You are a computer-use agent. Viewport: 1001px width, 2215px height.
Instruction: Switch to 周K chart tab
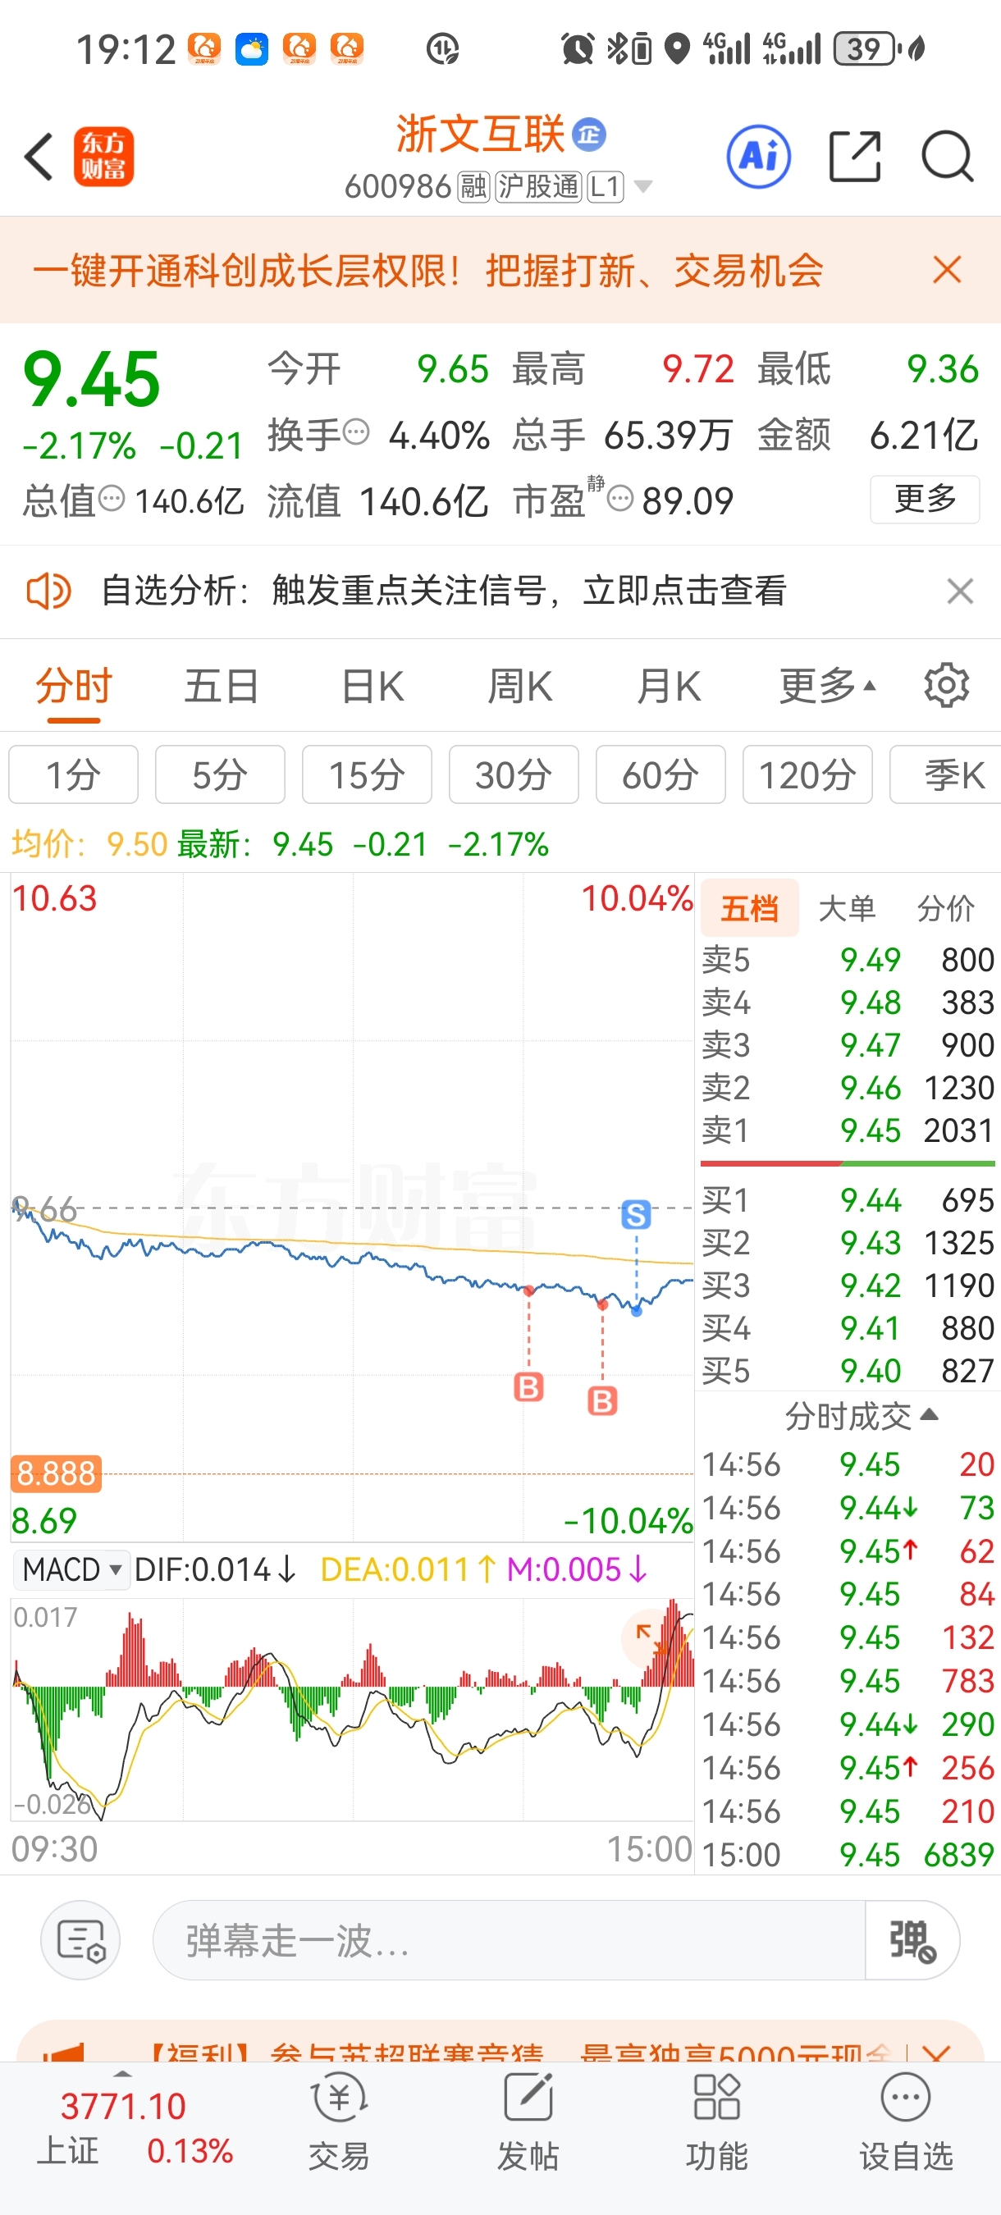click(519, 687)
